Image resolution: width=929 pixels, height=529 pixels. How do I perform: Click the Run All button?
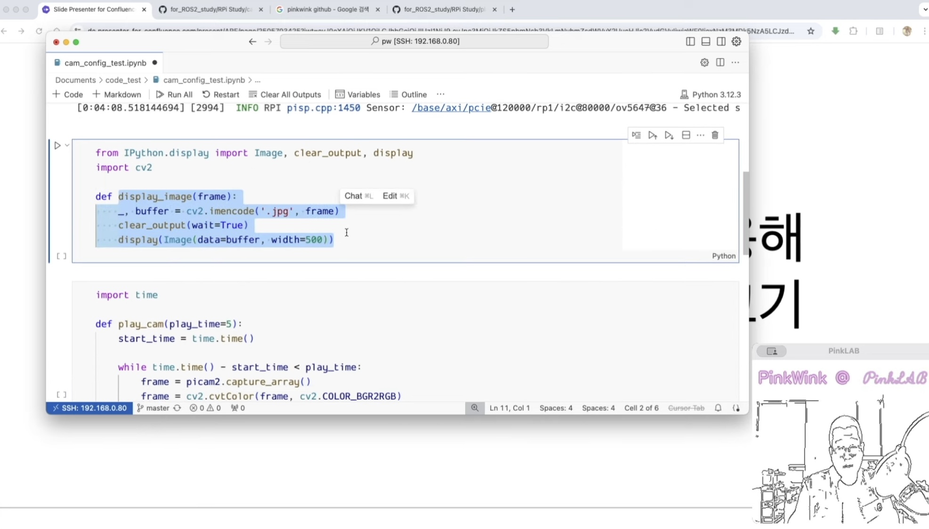[x=174, y=95]
